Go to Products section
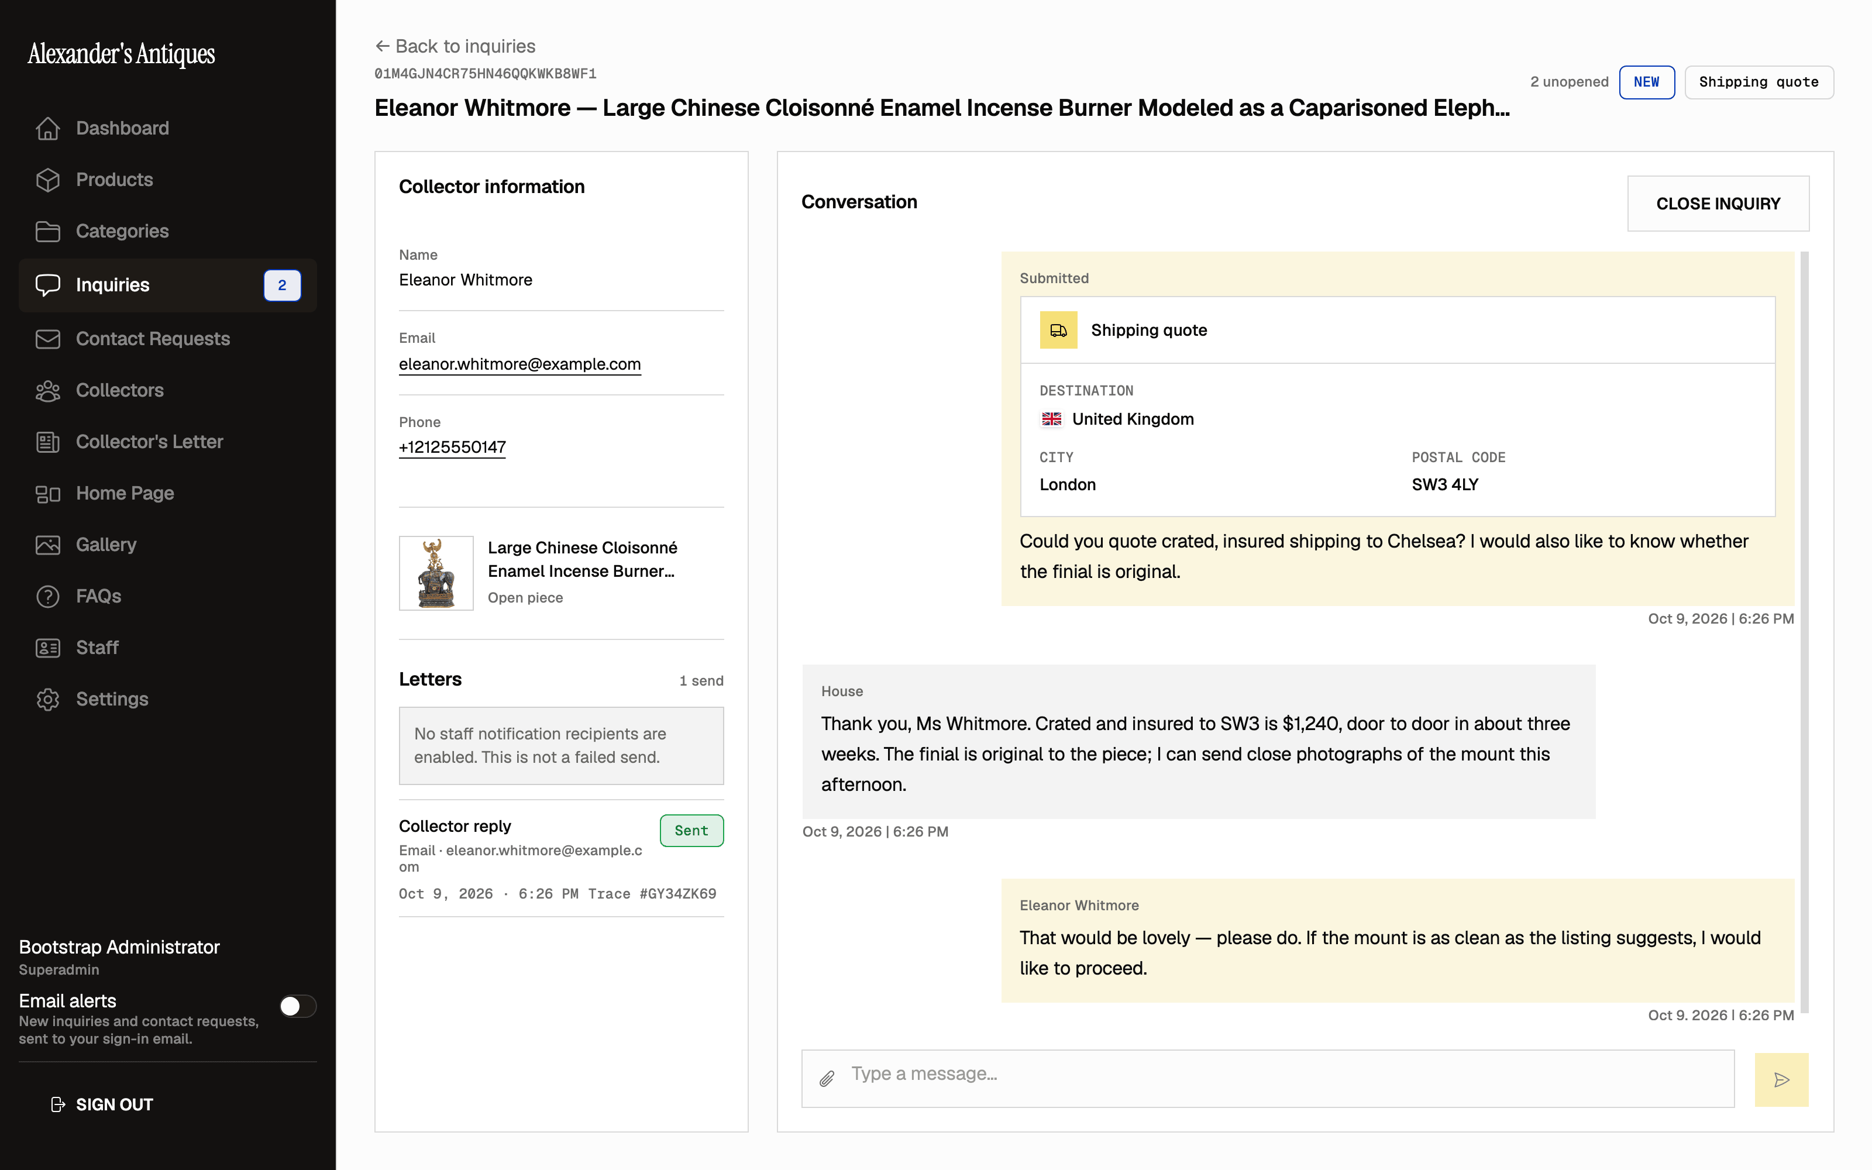The height and width of the screenshot is (1170, 1872). (168, 180)
